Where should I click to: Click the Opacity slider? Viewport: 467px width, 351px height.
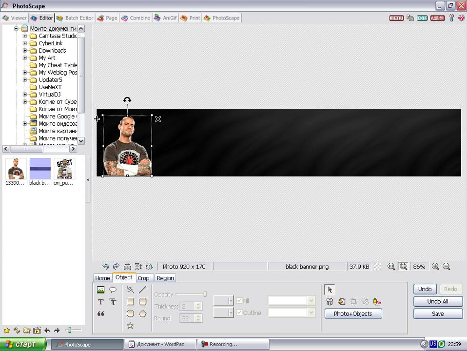coord(191,294)
